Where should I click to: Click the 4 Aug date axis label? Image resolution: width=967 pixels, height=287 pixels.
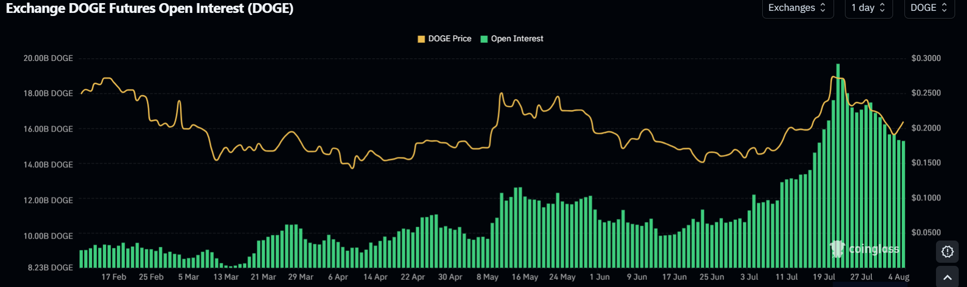coord(899,277)
